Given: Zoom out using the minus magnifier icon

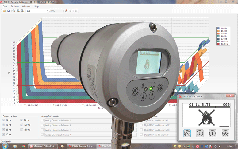Looking at the screenshot, I should 22,11.
